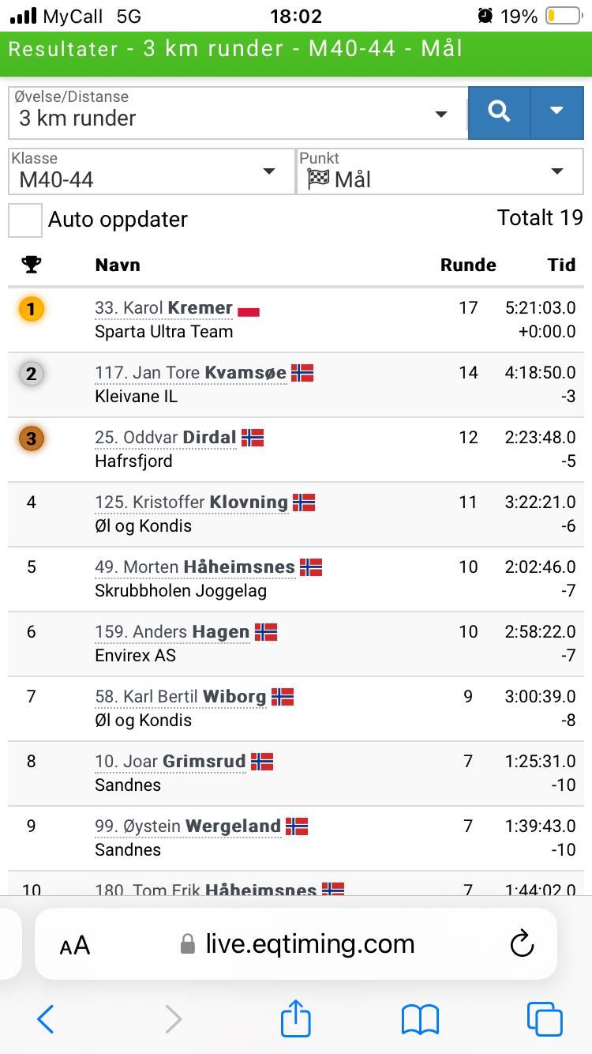Open the Klasse M40-44 dropdown
This screenshot has width=592, height=1054.
(152, 171)
